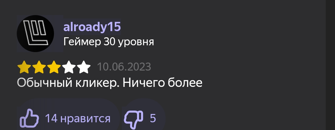
Task: Open the alroady15 username profile link
Action: click(x=92, y=27)
